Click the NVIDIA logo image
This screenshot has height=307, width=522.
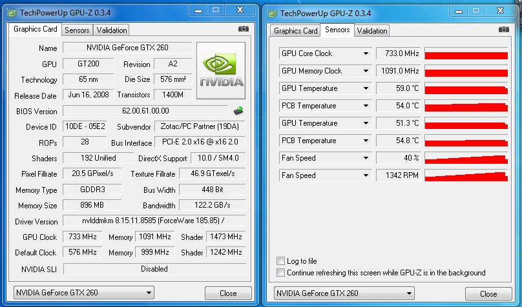(221, 70)
